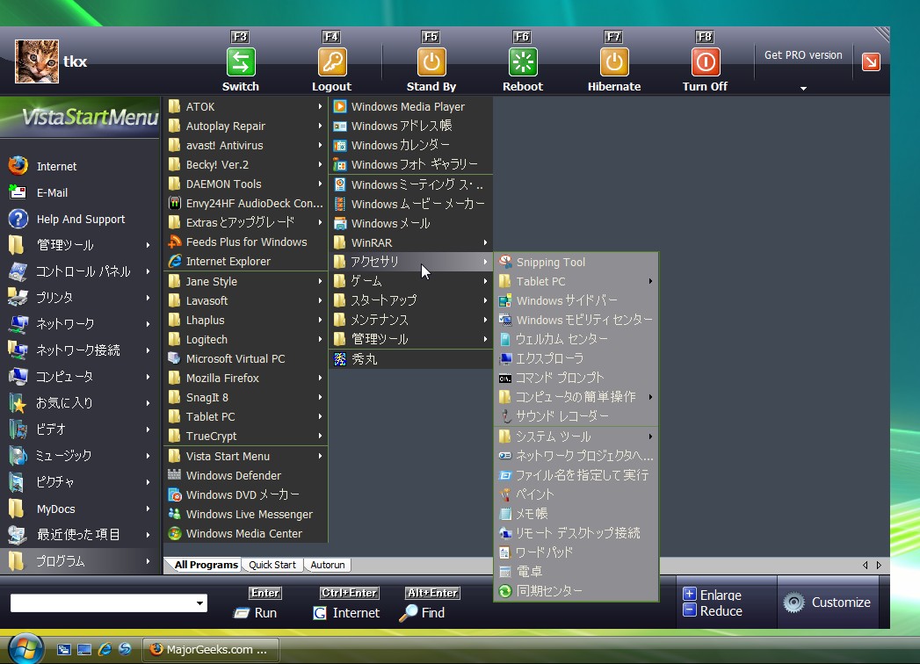Screen dimensions: 920x664
Task: Open 電卓 (Calculator)
Action: click(576, 571)
